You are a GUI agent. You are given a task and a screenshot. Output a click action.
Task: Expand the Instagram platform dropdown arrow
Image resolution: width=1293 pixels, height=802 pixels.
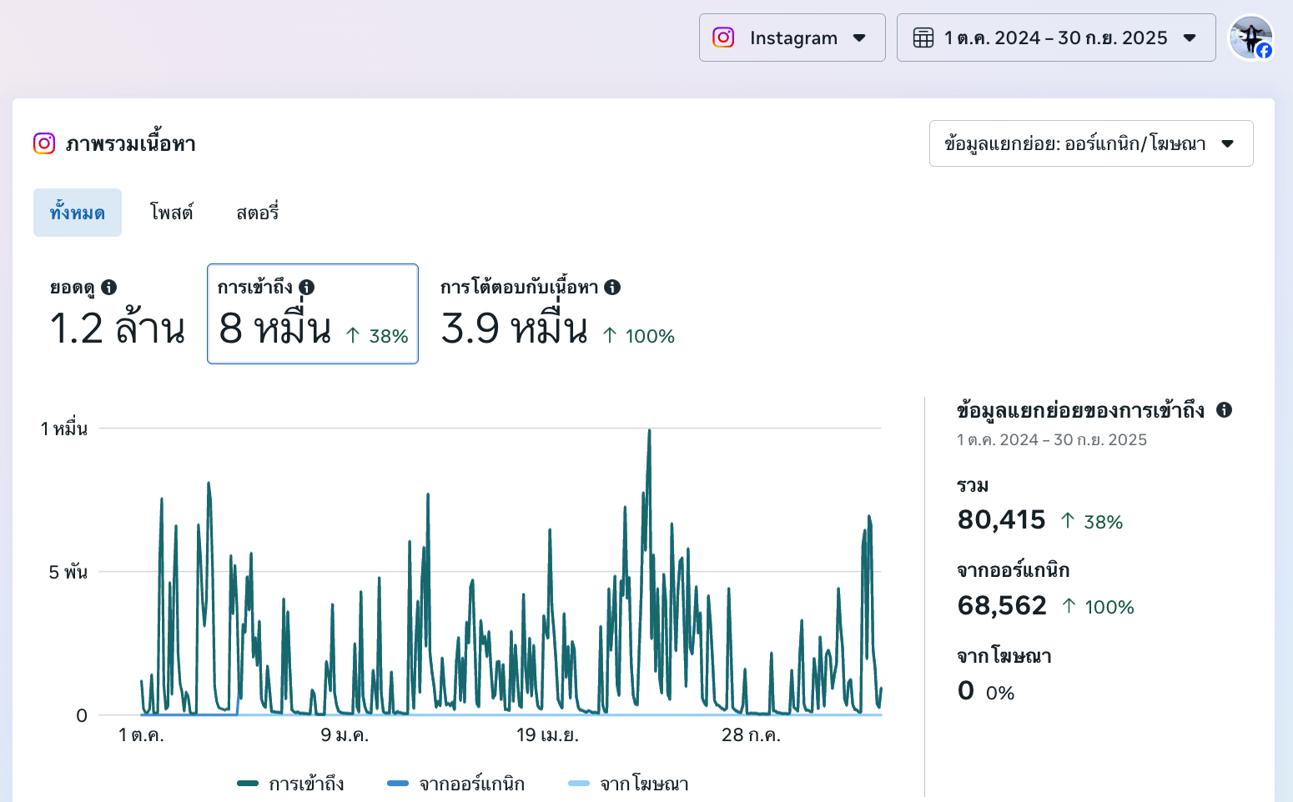(x=859, y=38)
